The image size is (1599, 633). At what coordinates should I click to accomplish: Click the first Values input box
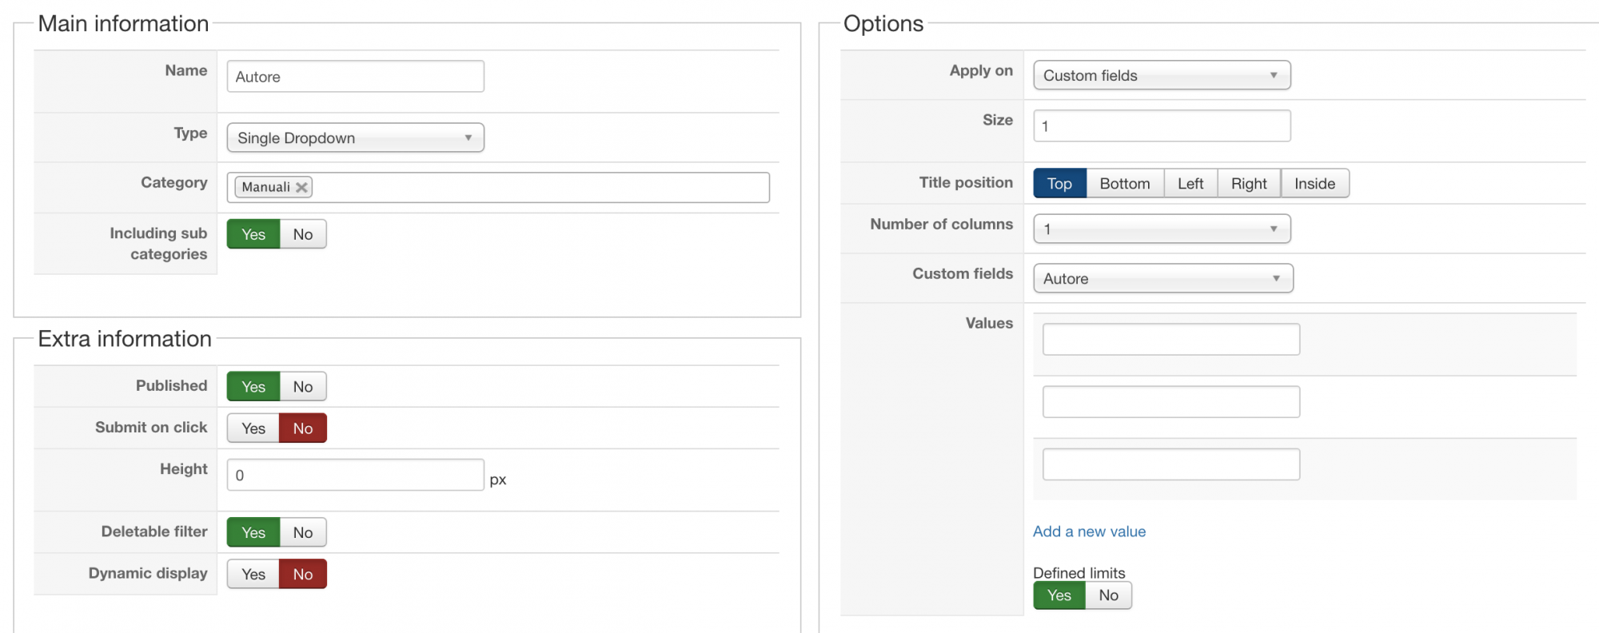(x=1170, y=339)
